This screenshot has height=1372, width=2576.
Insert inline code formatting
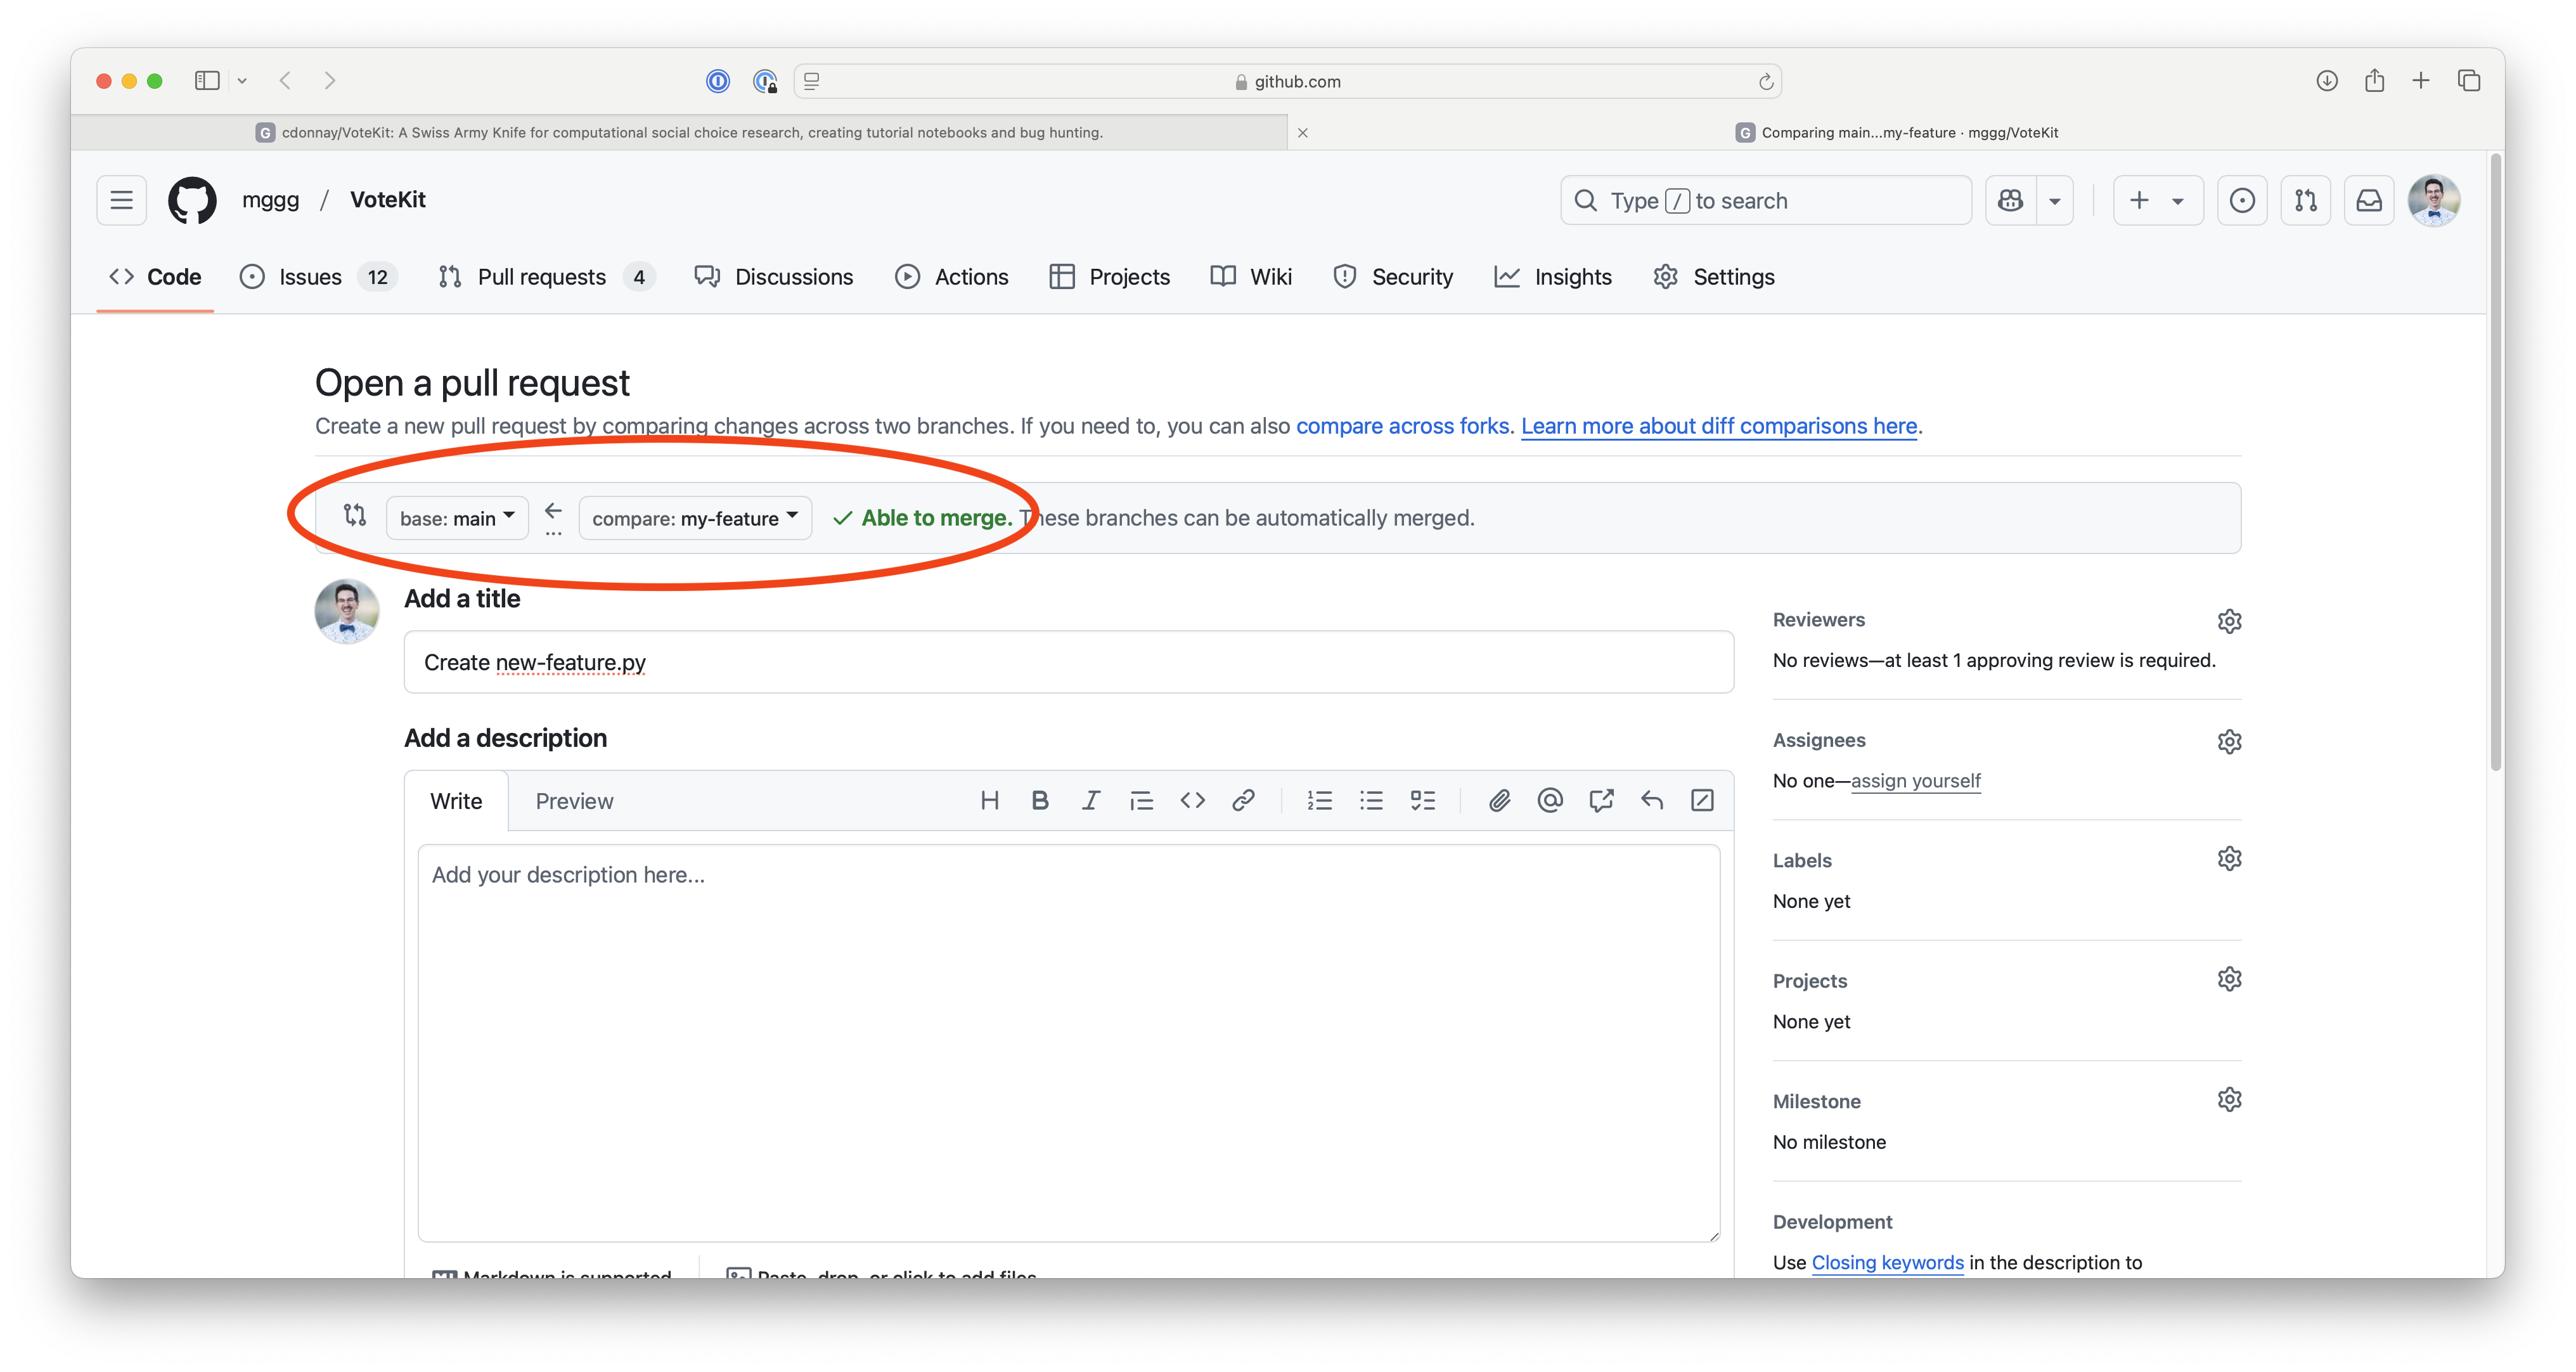1192,800
